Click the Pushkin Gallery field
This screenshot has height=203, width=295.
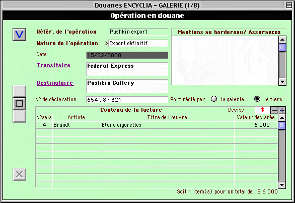(x=127, y=86)
